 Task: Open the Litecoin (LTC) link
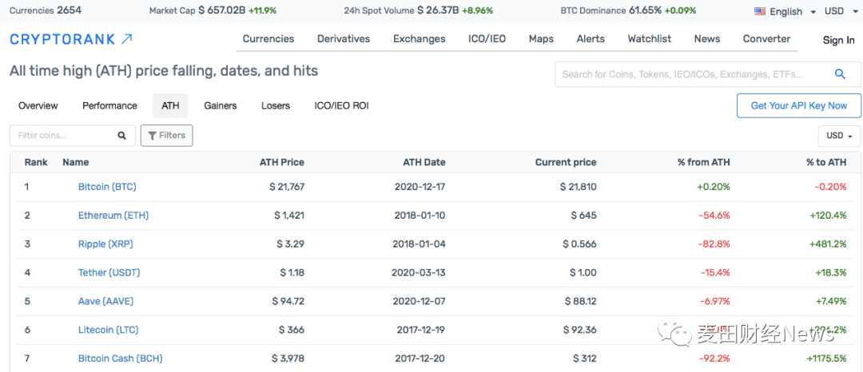(x=109, y=330)
